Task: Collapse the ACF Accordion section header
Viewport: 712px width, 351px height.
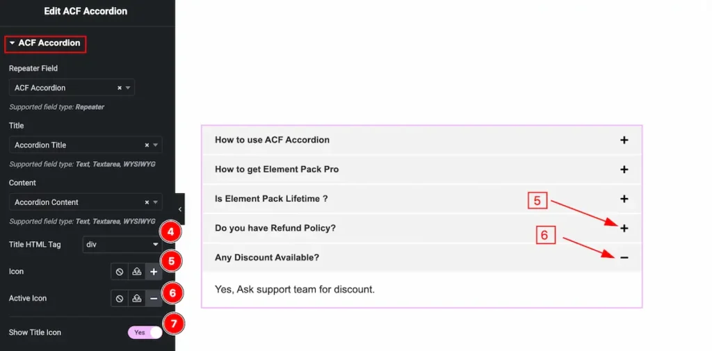Action: point(45,43)
